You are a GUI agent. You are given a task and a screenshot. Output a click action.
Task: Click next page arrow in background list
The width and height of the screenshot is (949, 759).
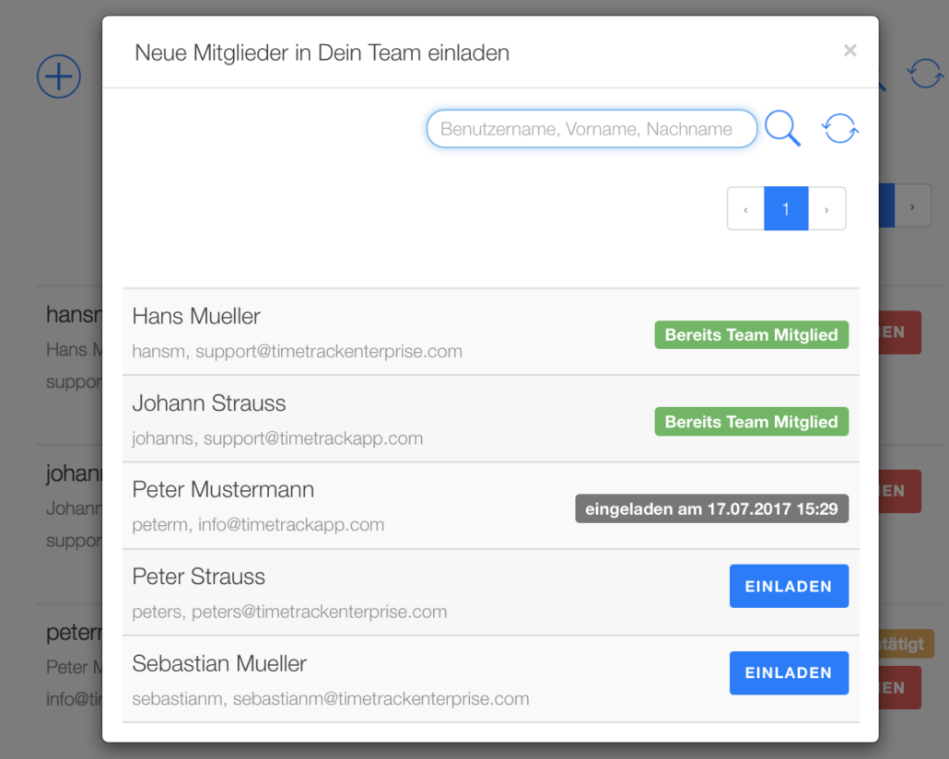913,206
